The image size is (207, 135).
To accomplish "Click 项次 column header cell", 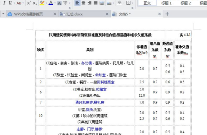I will tap(41, 50).
